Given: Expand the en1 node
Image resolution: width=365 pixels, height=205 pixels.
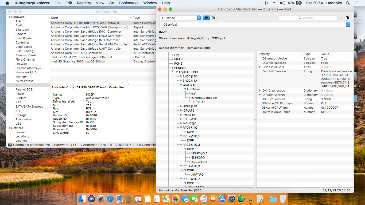Looking at the screenshot, I should click(x=189, y=93).
